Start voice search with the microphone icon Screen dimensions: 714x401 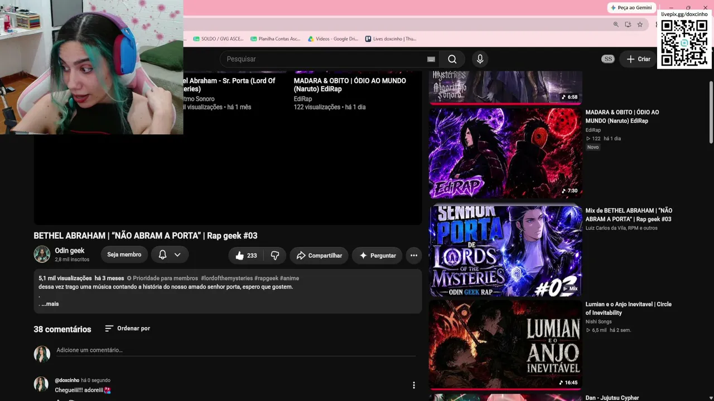click(480, 59)
